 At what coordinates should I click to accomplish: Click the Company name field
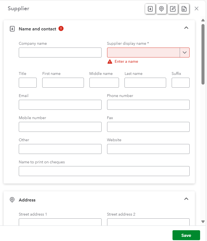click(x=60, y=53)
